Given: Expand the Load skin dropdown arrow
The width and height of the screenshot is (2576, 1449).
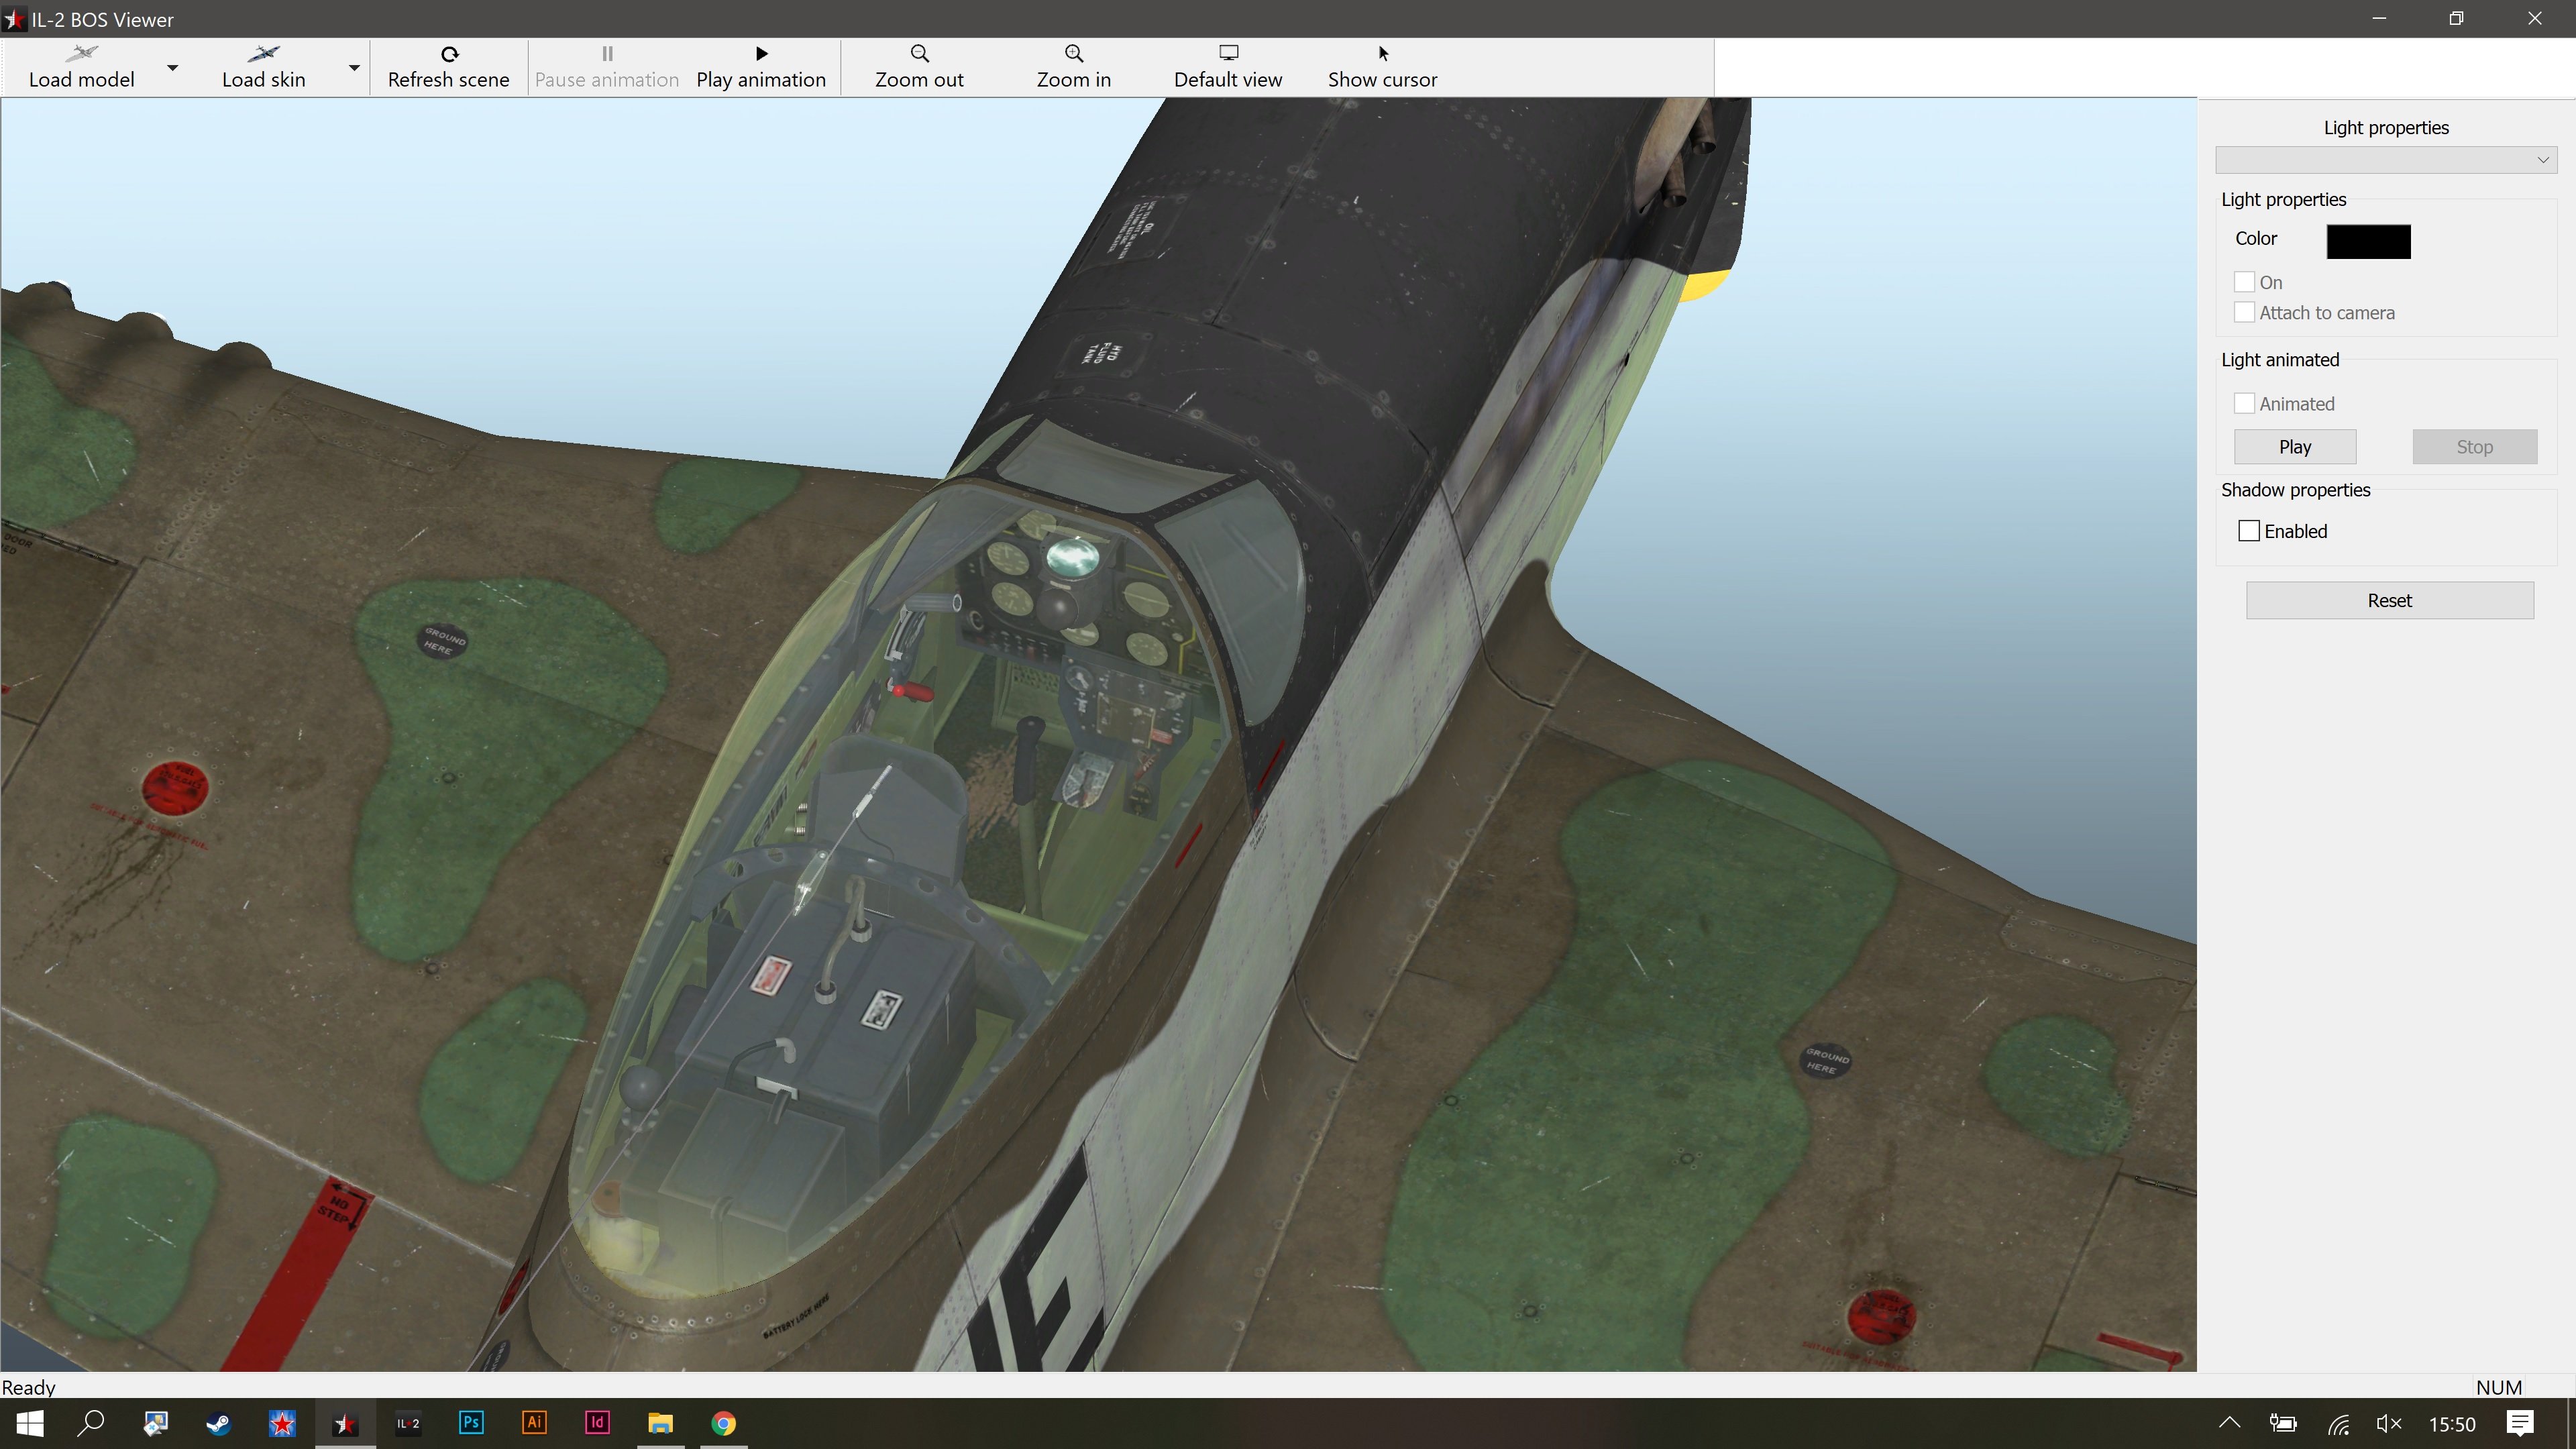Looking at the screenshot, I should pos(354,68).
